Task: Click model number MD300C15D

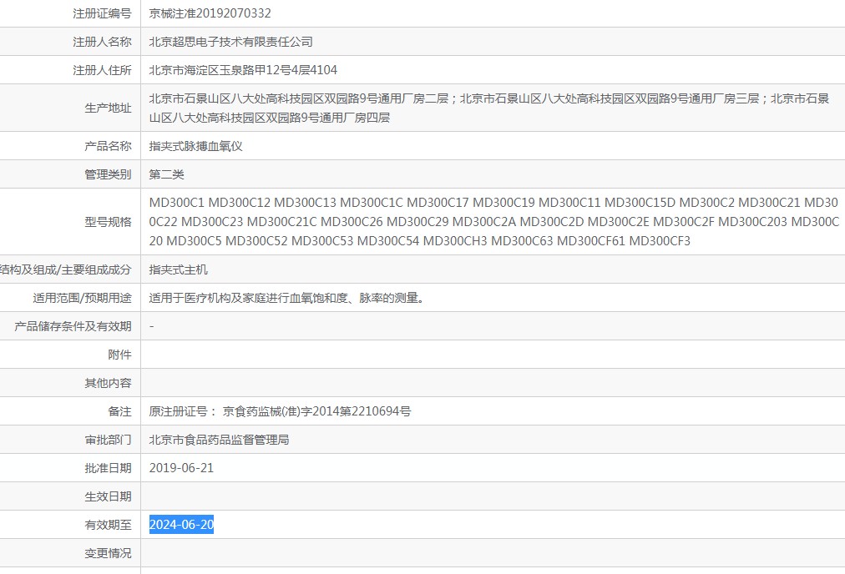Action: pyautogui.click(x=640, y=203)
